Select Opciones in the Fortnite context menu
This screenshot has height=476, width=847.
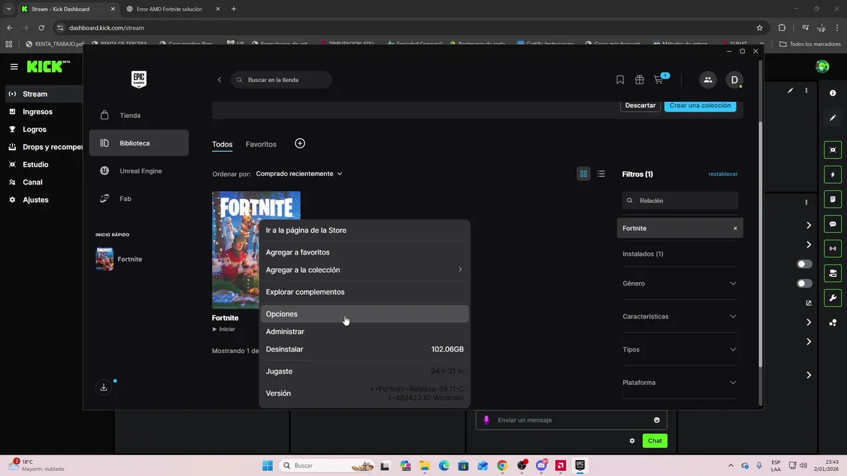click(365, 314)
